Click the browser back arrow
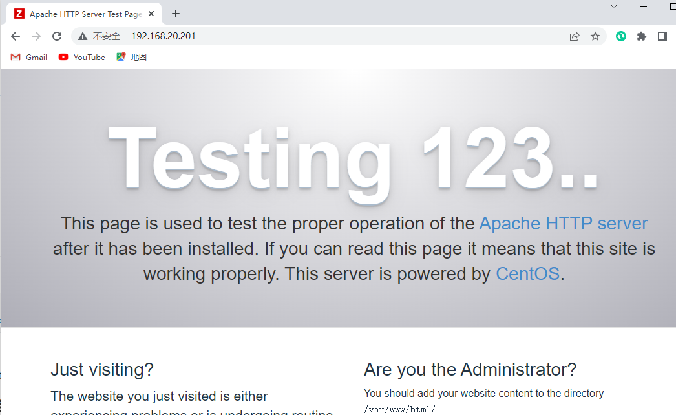Screen dimensions: 676x415 [x=16, y=36]
